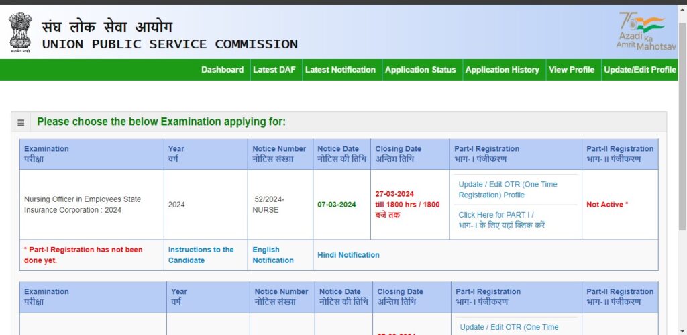Click the Azadi Ka Amrit Mahotsav logo
687x335 pixels.
[646, 31]
